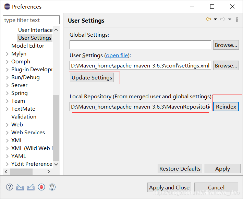Click the grayed forward arrow icon
This screenshot has height=199, width=243.
coord(223,19)
